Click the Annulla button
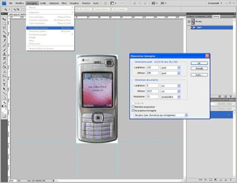The height and width of the screenshot is (183, 237). 199,69
